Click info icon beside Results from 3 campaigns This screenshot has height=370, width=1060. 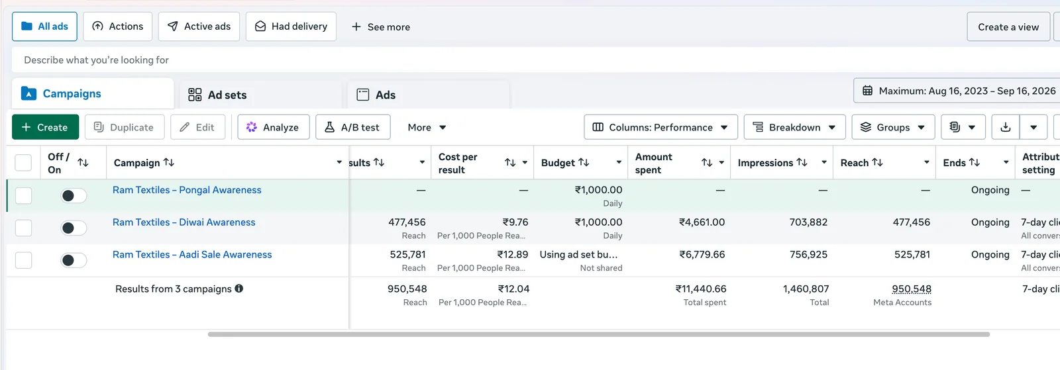(239, 289)
